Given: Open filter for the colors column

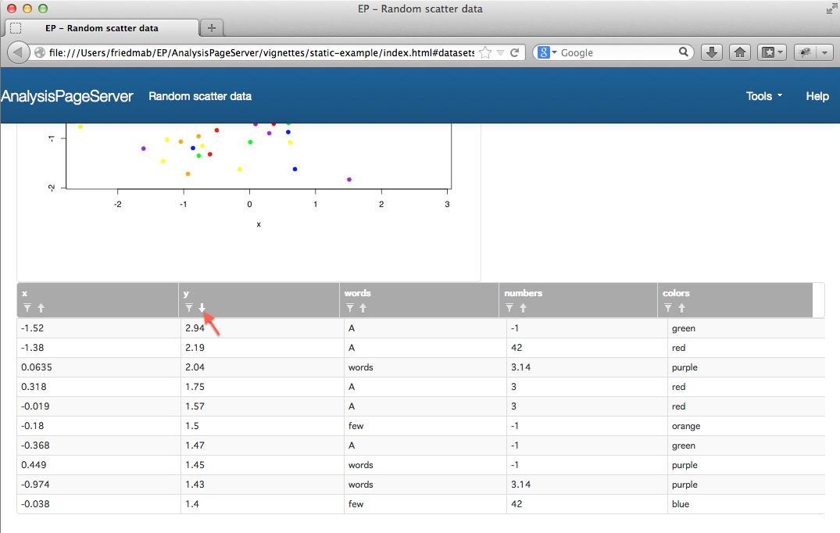Looking at the screenshot, I should 668,308.
